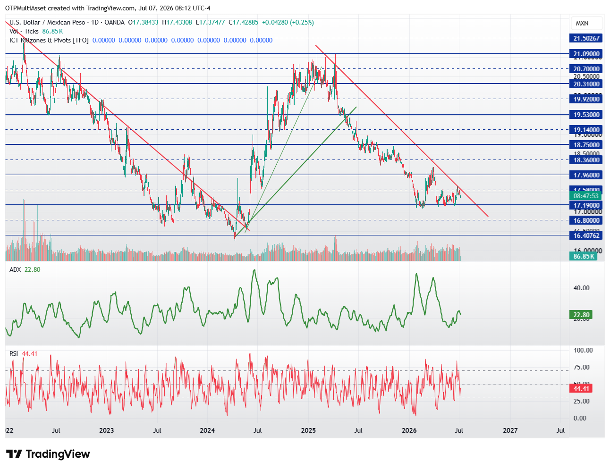Screen dimensions: 610x470
Task: Open the MXN currency selector
Action: (587, 23)
